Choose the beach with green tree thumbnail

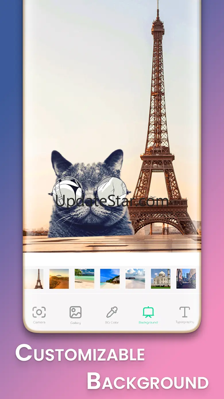tap(84, 279)
